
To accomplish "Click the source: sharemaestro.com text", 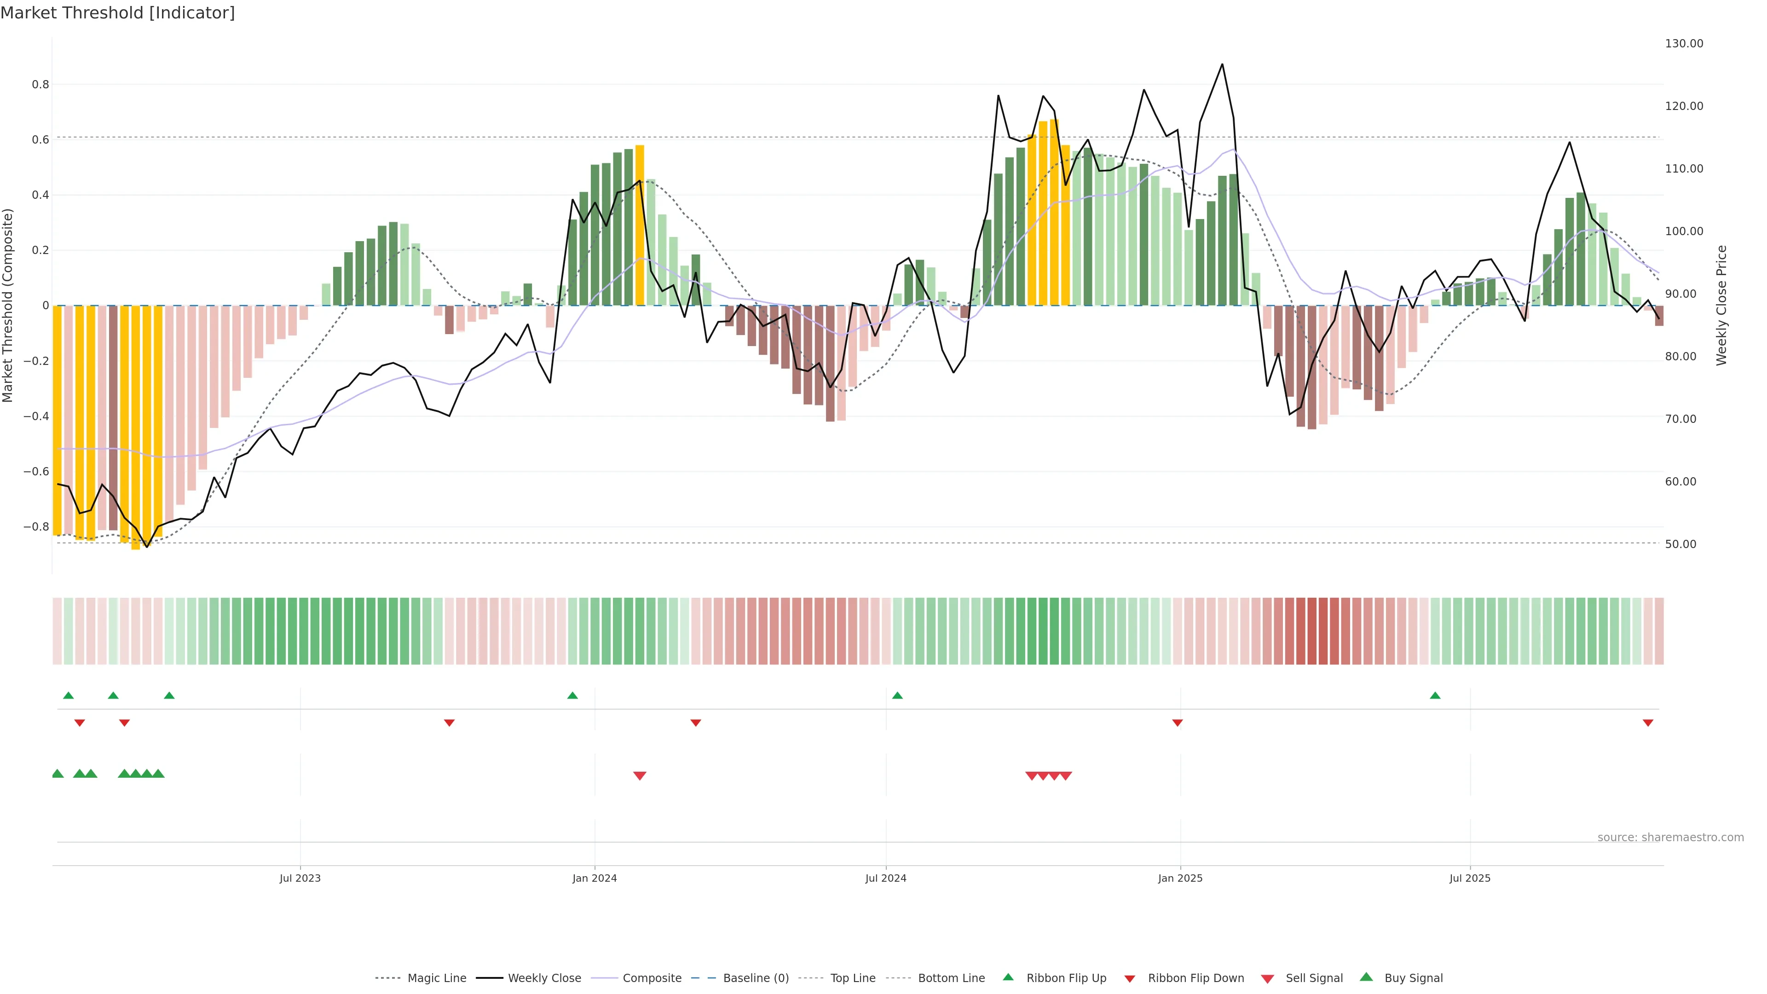I will click(x=1670, y=838).
